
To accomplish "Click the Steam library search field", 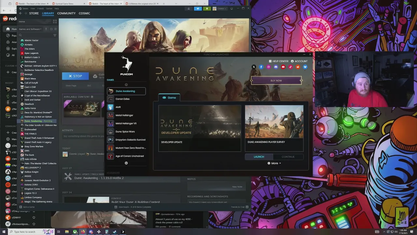I will (36, 35).
